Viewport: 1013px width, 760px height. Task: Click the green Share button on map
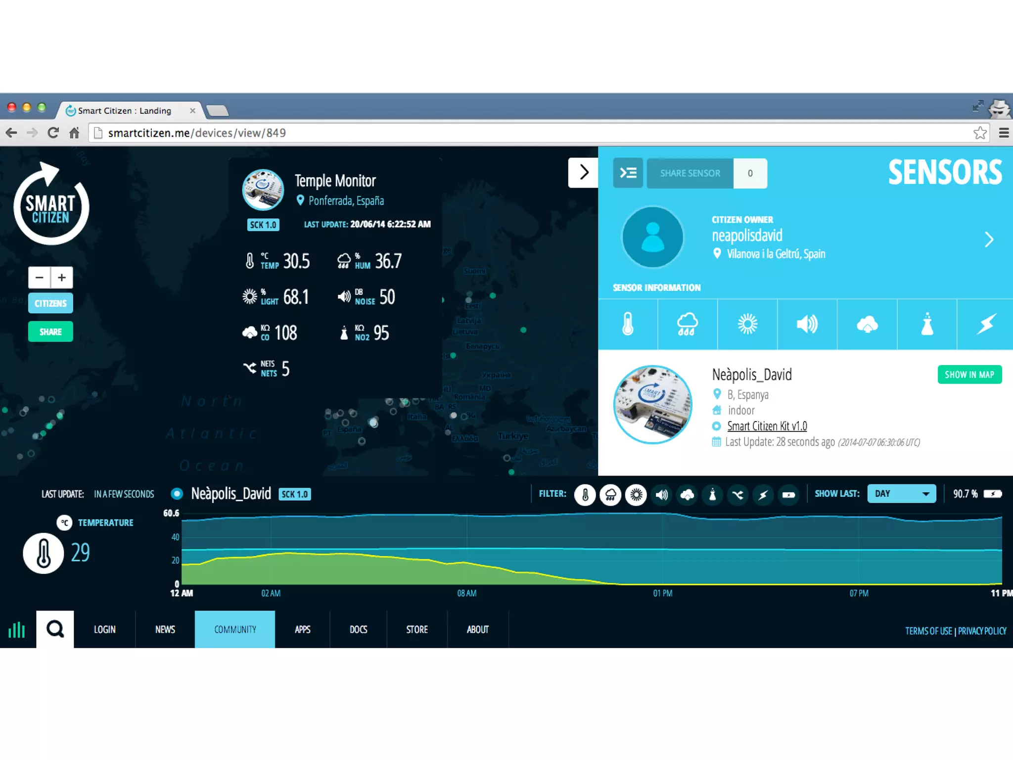pos(50,332)
